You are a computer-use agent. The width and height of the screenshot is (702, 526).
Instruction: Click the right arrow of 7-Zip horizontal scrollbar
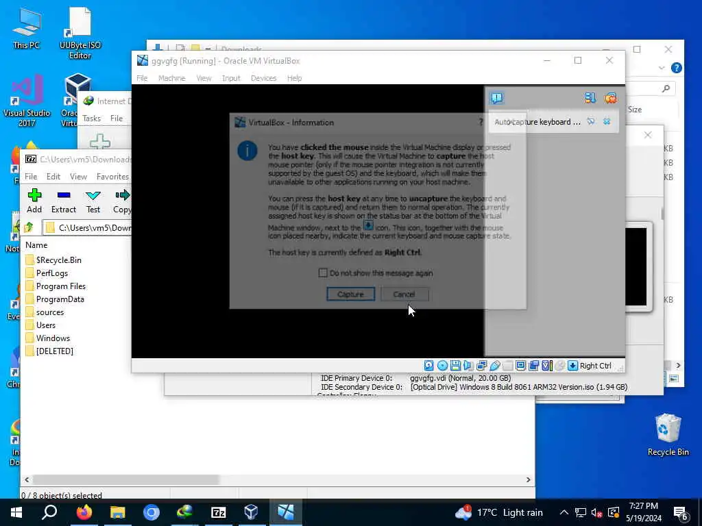tap(529, 479)
